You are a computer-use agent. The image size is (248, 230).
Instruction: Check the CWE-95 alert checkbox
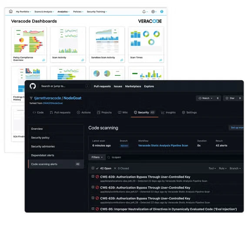(x=93, y=209)
